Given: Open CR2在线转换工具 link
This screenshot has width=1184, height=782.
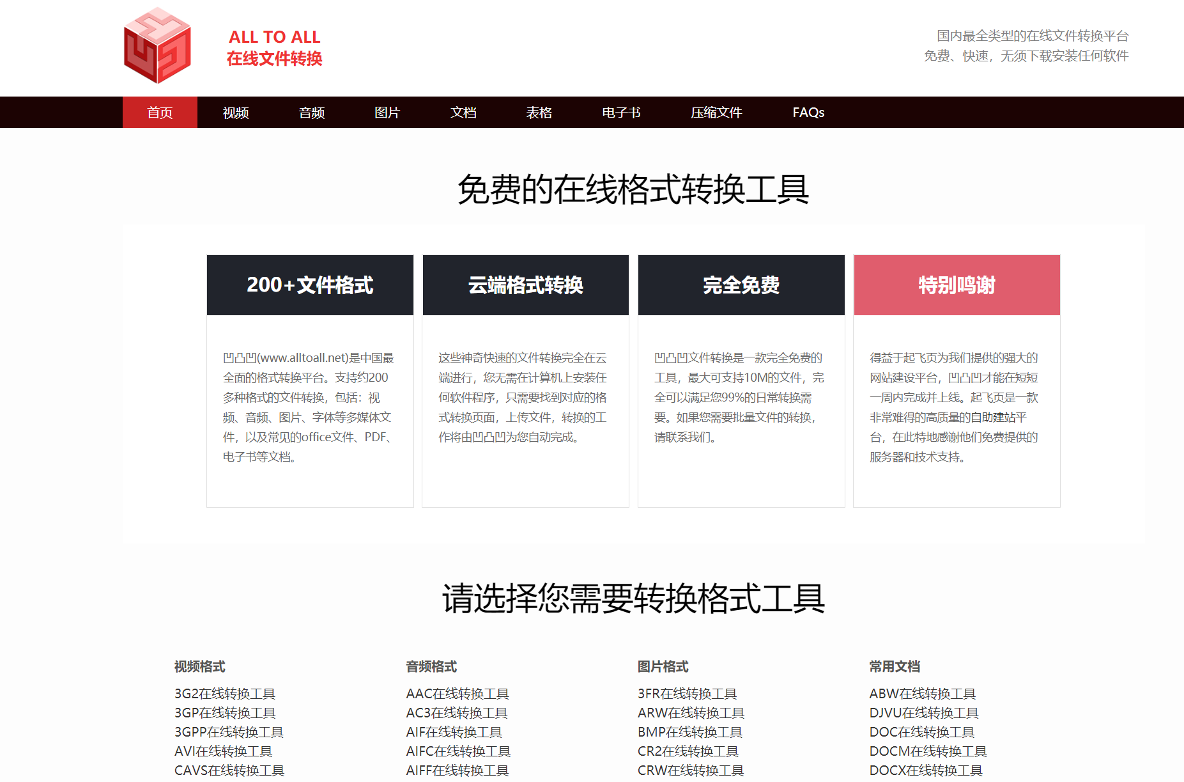Looking at the screenshot, I should (x=688, y=751).
